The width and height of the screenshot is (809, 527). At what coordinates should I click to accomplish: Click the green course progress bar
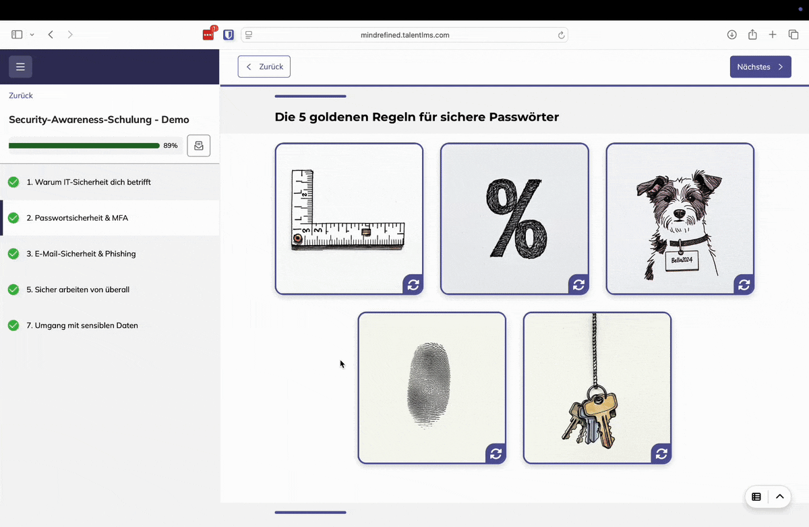point(84,146)
